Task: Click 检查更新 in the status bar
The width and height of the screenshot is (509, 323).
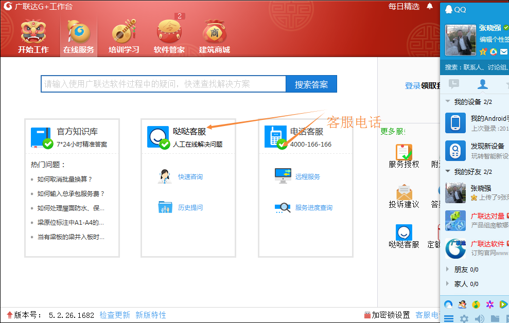Action: [x=115, y=315]
